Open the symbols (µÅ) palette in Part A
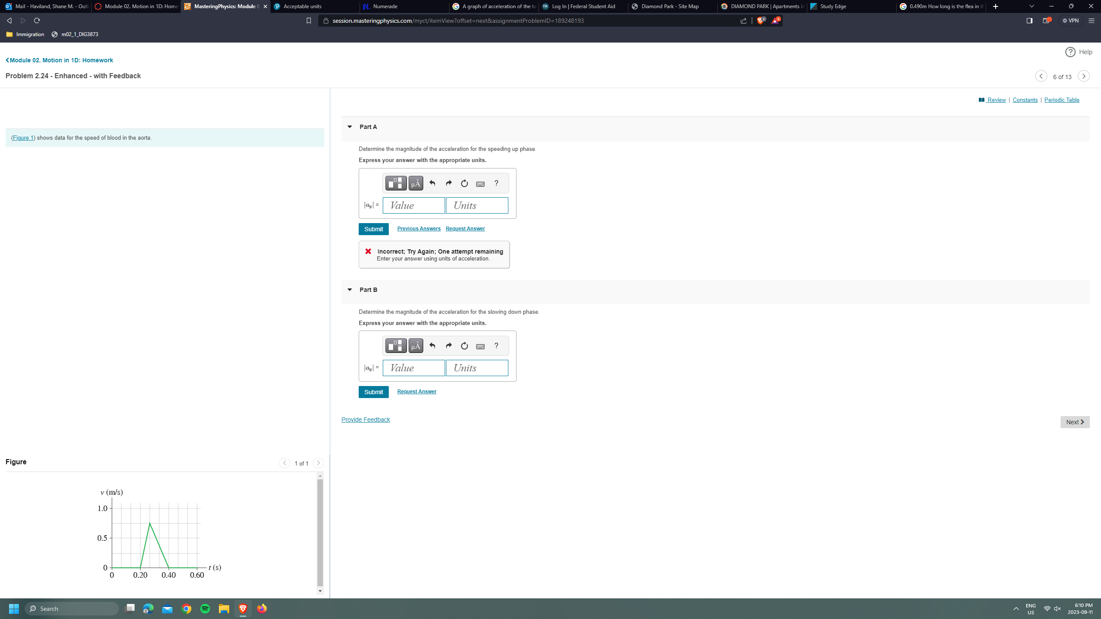 tap(415, 184)
